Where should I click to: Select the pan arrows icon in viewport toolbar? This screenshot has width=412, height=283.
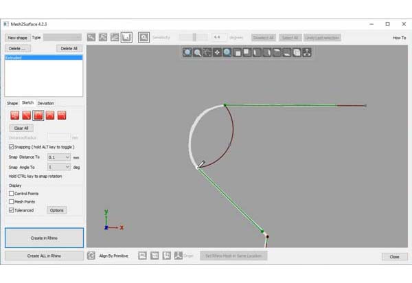click(216, 52)
